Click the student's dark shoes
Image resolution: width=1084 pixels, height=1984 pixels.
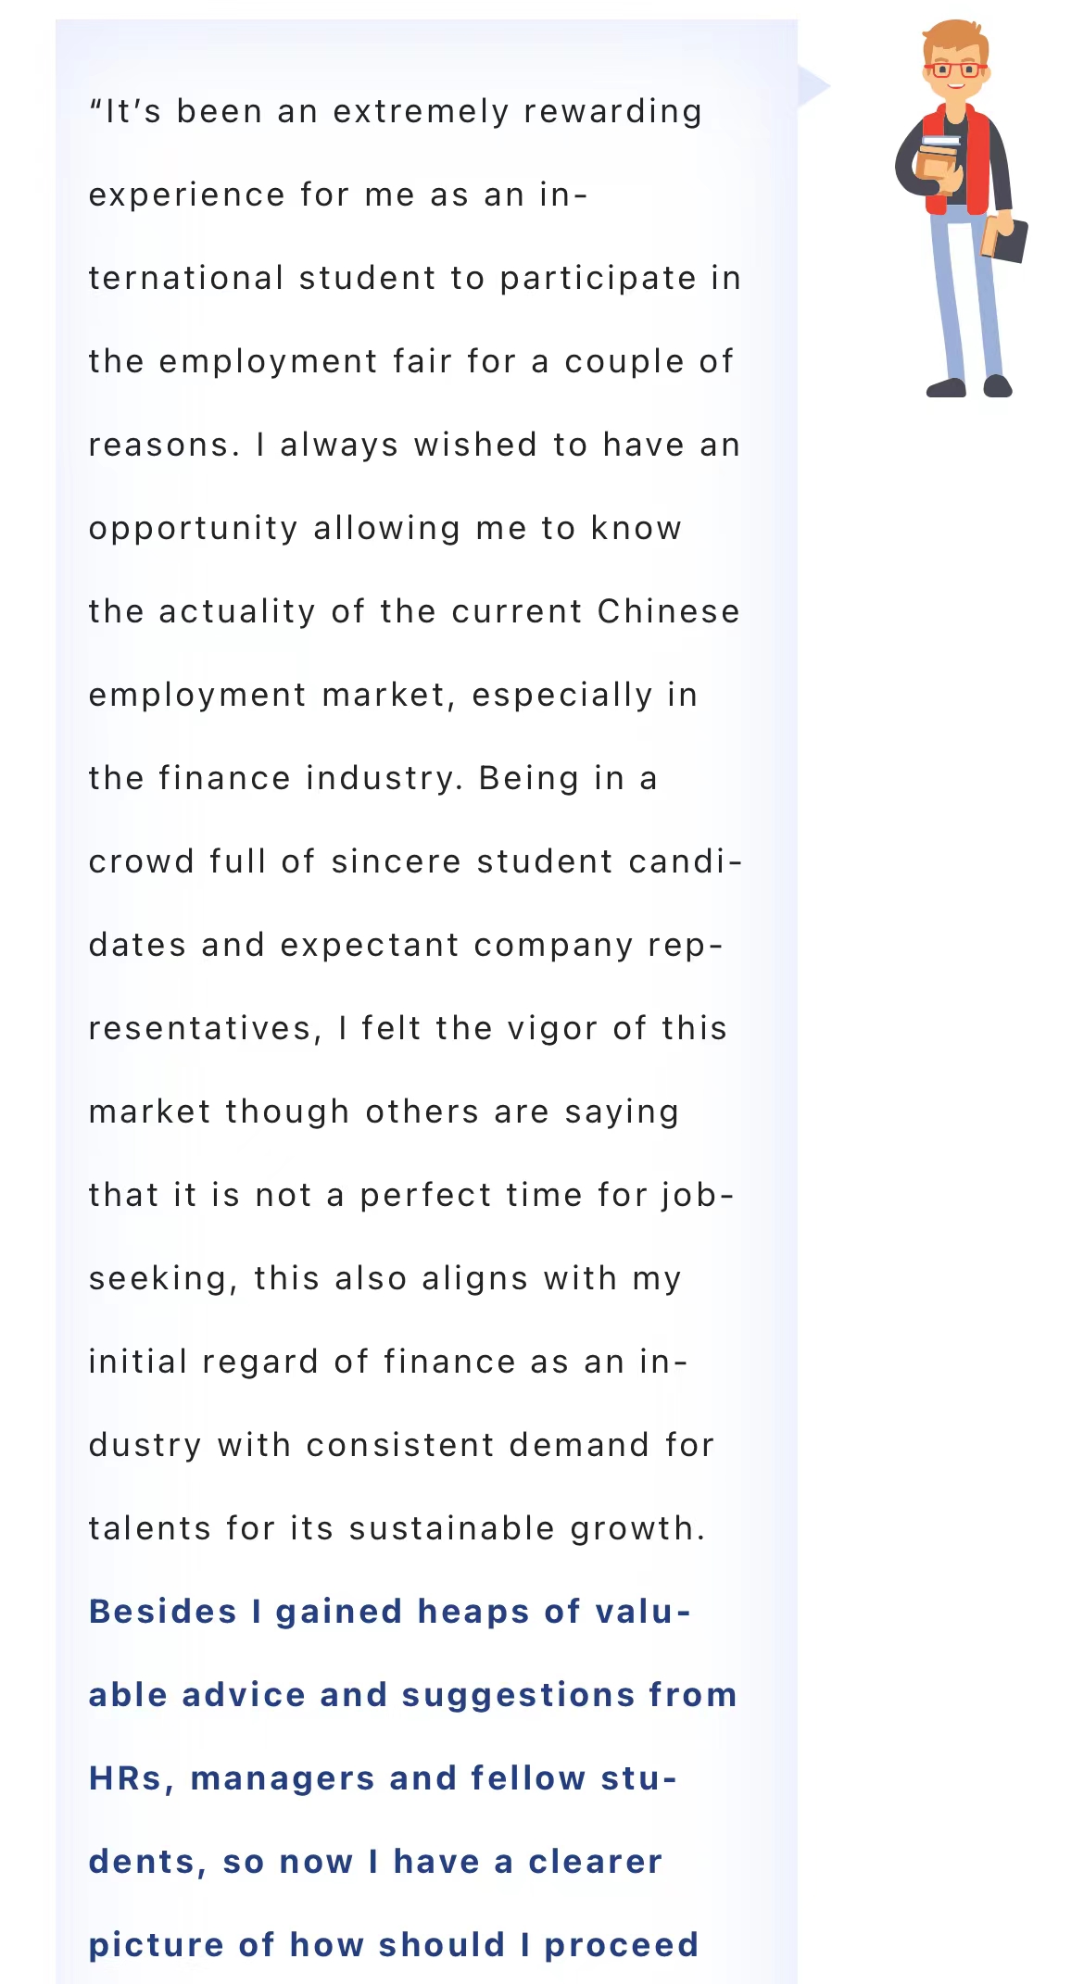click(969, 386)
